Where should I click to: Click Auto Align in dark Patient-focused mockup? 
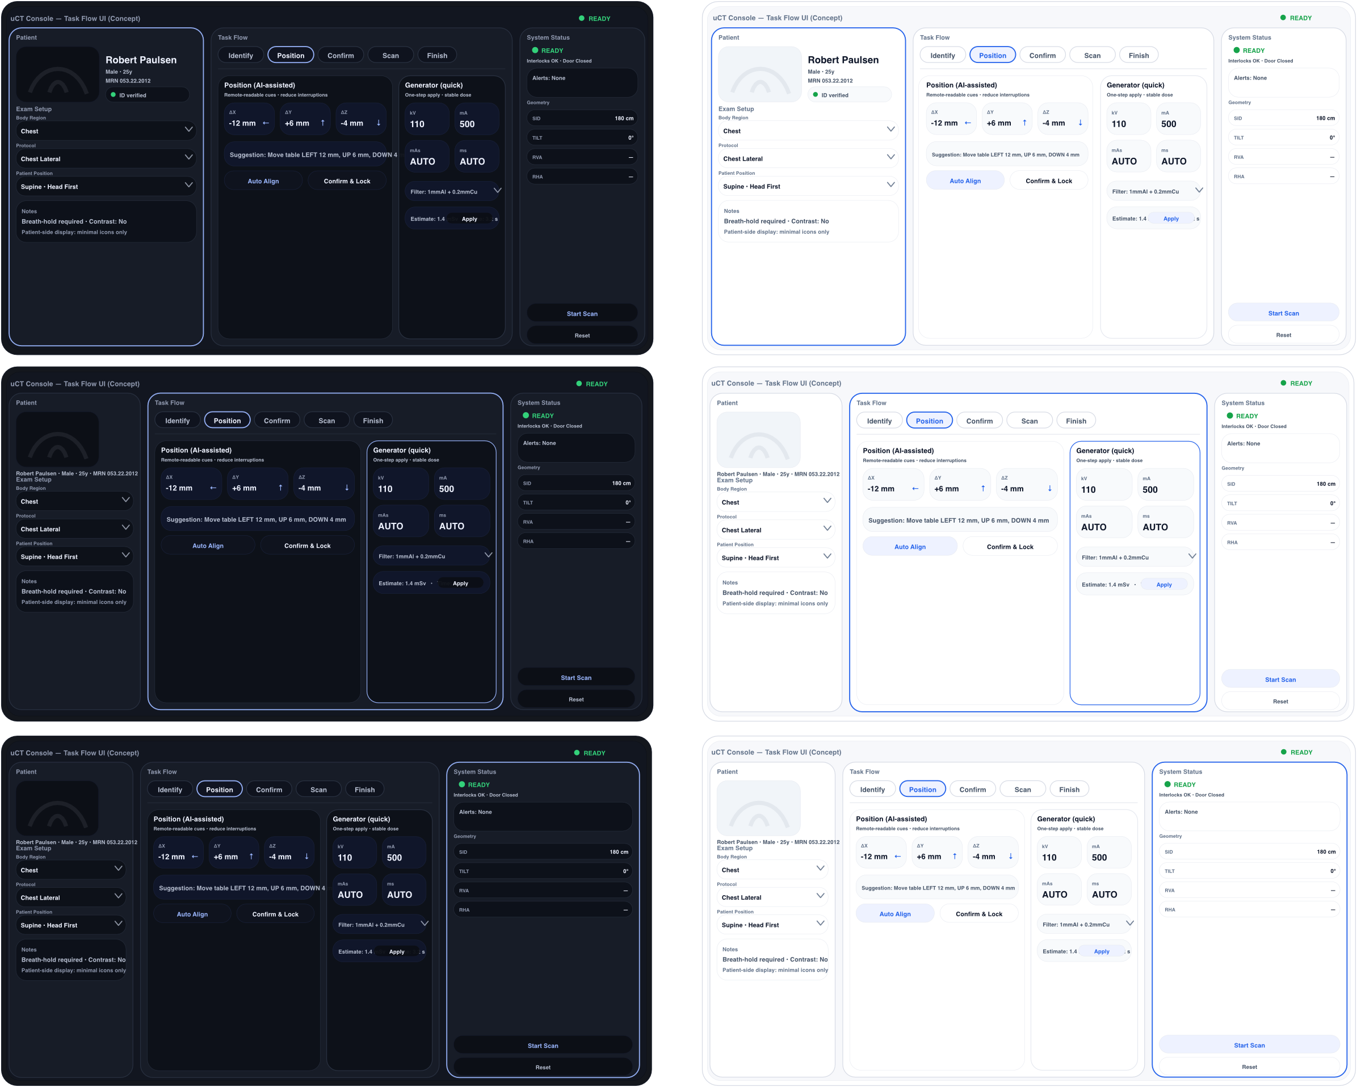point(263,181)
